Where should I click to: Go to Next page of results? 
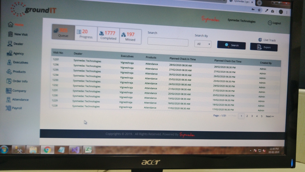pyautogui.click(x=269, y=116)
